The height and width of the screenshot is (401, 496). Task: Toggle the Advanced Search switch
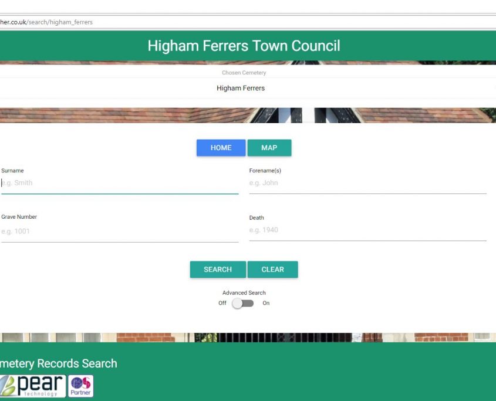coord(242,303)
